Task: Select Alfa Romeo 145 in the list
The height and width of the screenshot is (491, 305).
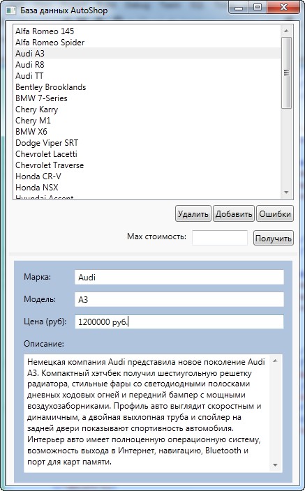Action: [x=147, y=31]
